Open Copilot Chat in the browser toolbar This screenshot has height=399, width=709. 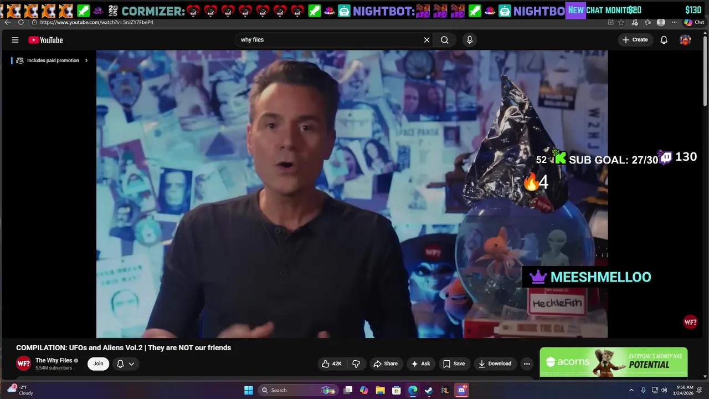(694, 22)
